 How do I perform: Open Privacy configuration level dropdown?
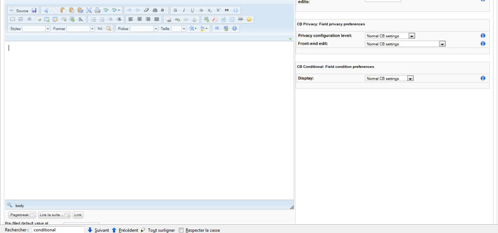pyautogui.click(x=390, y=36)
